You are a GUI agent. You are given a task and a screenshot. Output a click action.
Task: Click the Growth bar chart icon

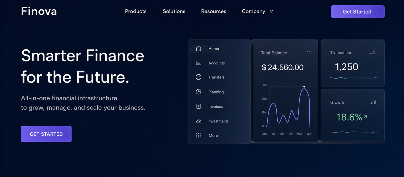point(374,102)
